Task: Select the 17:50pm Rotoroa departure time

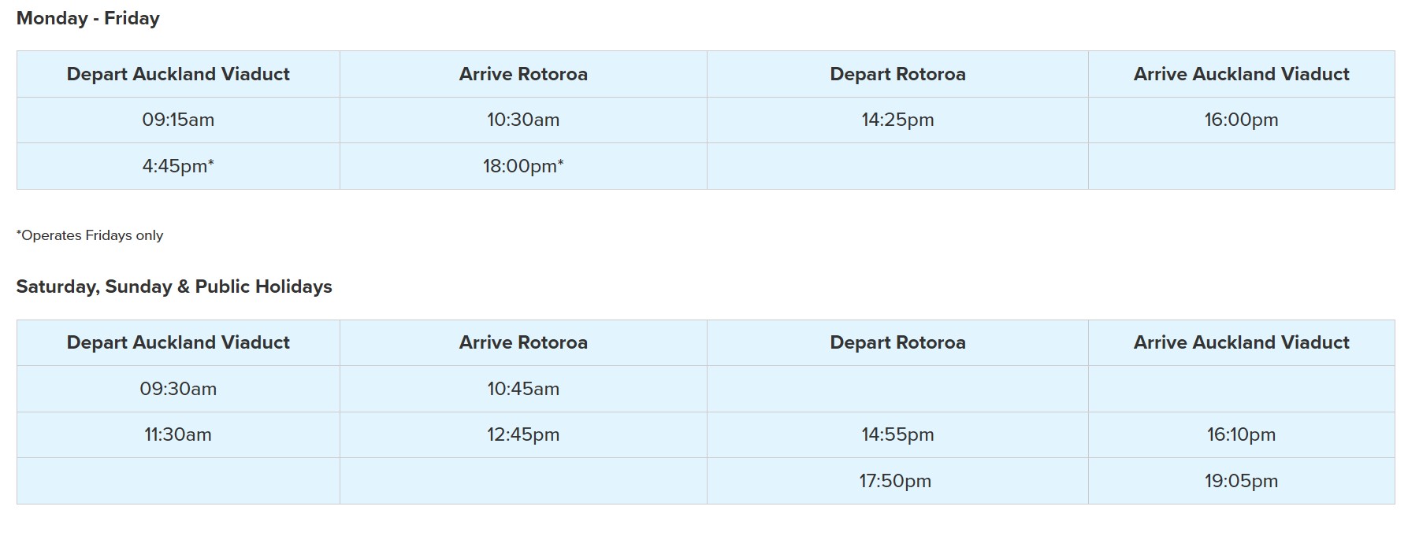Action: pos(895,481)
